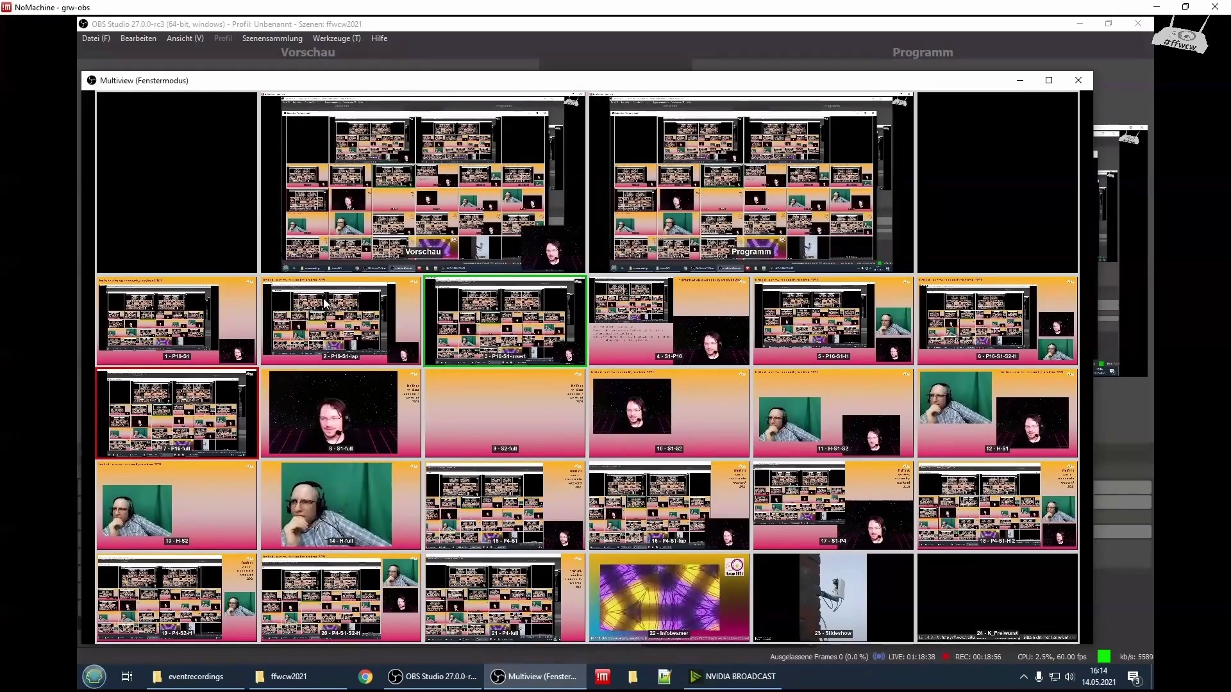Open the Chrome browser from taskbar

click(365, 677)
